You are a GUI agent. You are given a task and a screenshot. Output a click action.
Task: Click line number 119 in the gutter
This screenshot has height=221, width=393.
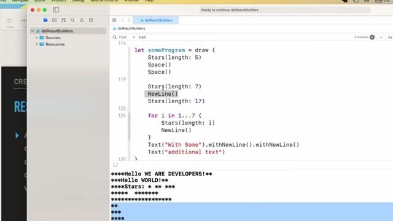click(x=122, y=79)
